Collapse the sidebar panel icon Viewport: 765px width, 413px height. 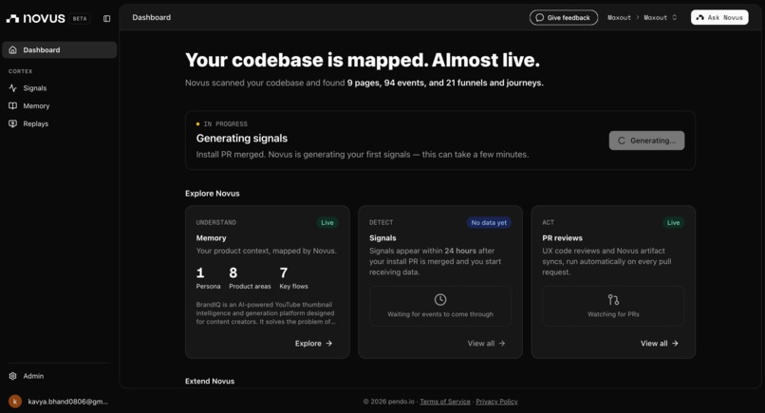[x=107, y=19]
